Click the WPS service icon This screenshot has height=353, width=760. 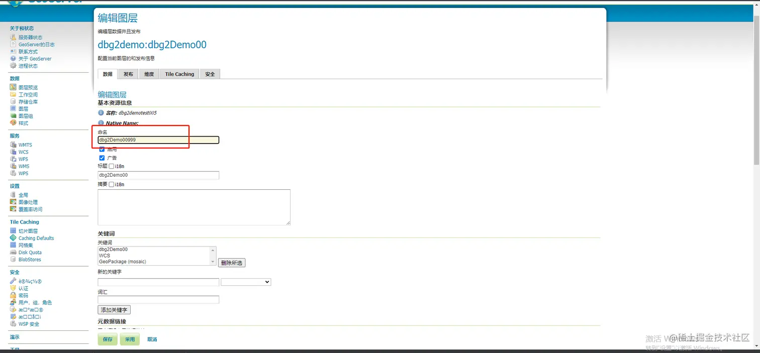[x=13, y=173]
